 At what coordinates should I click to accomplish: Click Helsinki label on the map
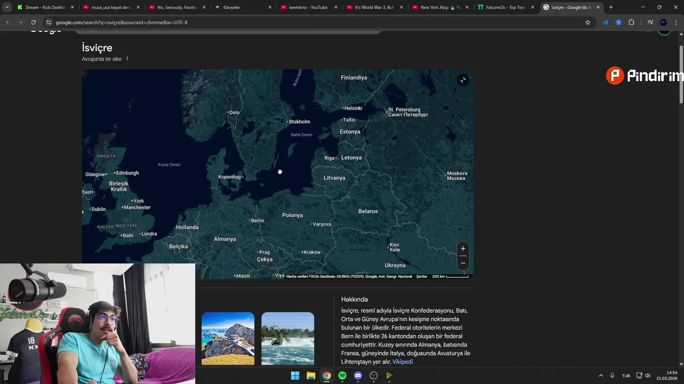353,108
